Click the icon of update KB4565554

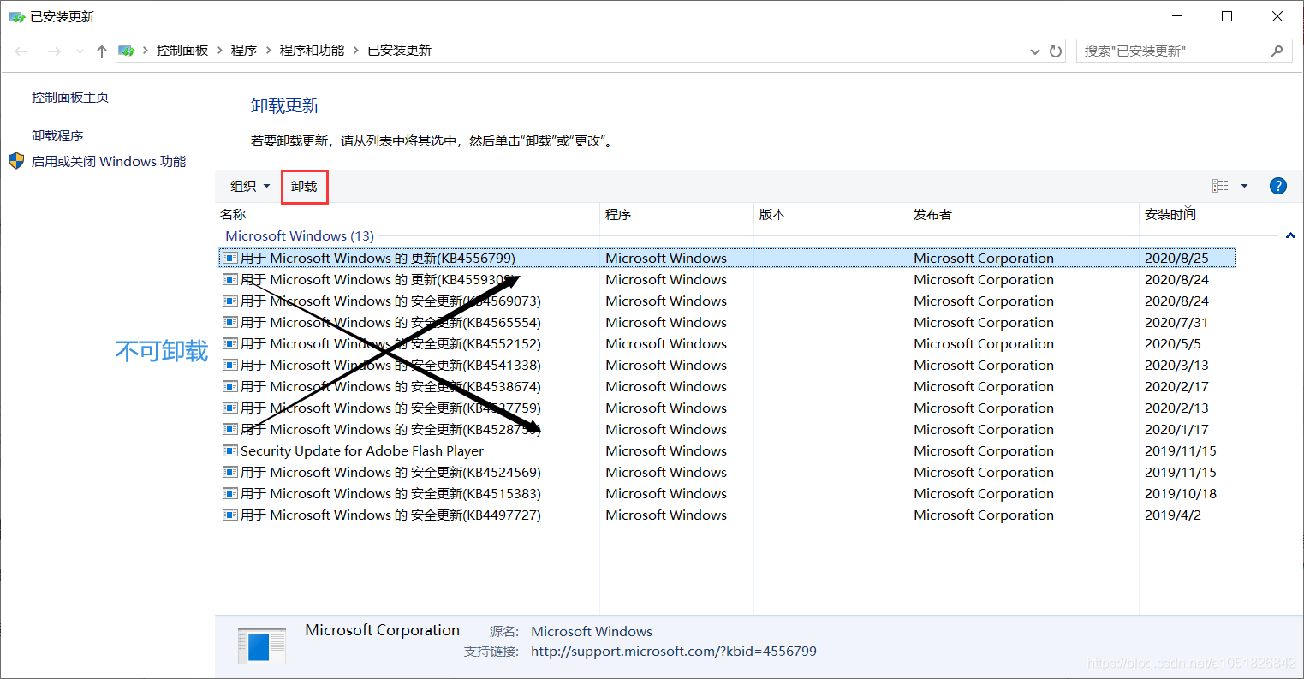229,322
